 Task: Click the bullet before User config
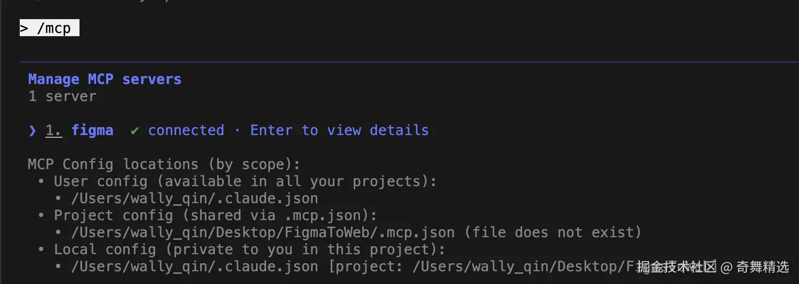(41, 182)
